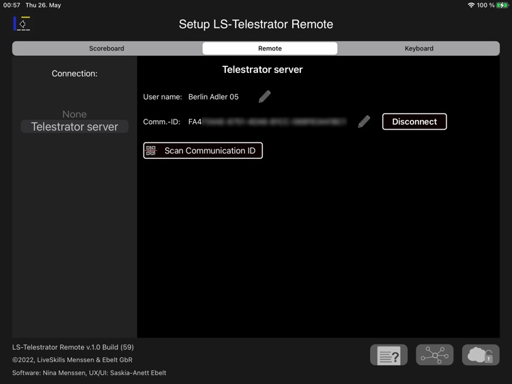This screenshot has height=384, width=512.
Task: Open the network nodes icon
Action: (x=435, y=355)
